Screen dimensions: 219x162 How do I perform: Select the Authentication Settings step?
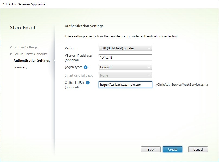[x=32, y=60]
